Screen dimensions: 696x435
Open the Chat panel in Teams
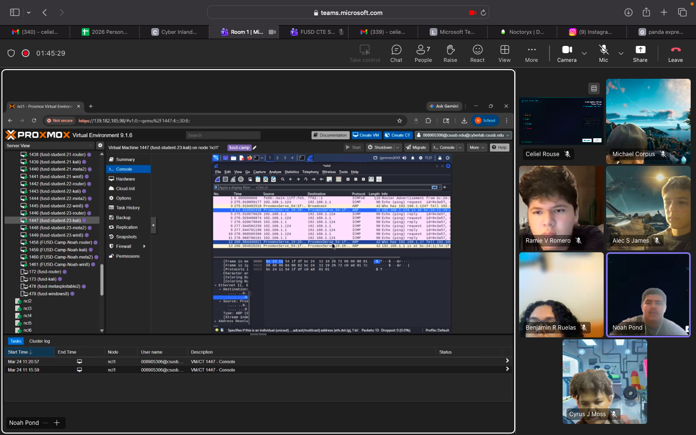[x=396, y=53]
